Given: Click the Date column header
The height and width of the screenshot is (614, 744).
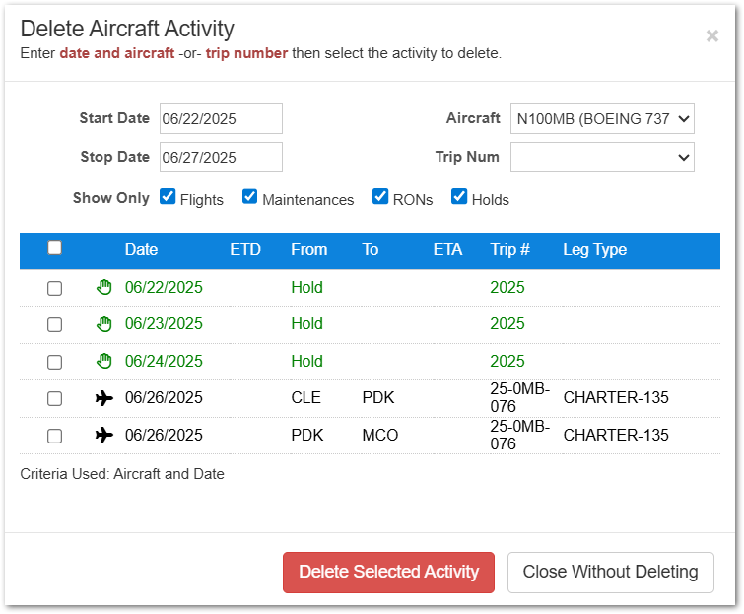Looking at the screenshot, I should [x=141, y=250].
